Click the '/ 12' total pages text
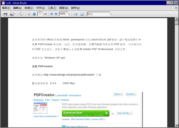Screen dimensions: 179x128 (45, 14)
